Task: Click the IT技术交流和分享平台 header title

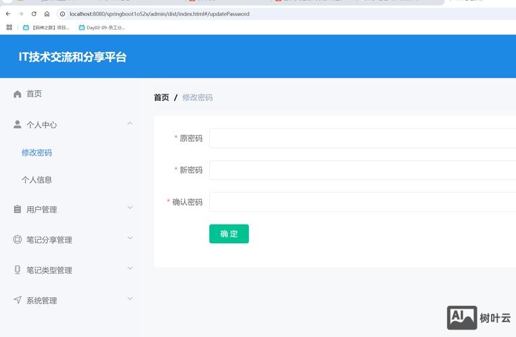Action: coord(72,57)
